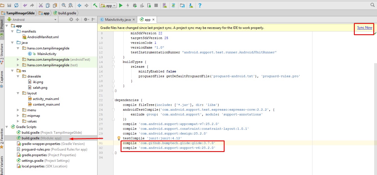Collapse the manifests folder

point(12,31)
